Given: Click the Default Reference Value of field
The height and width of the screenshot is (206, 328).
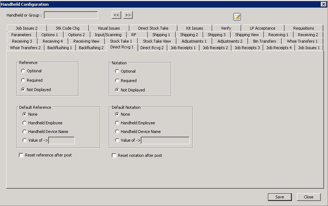Looking at the screenshot, I should pos(61,140).
